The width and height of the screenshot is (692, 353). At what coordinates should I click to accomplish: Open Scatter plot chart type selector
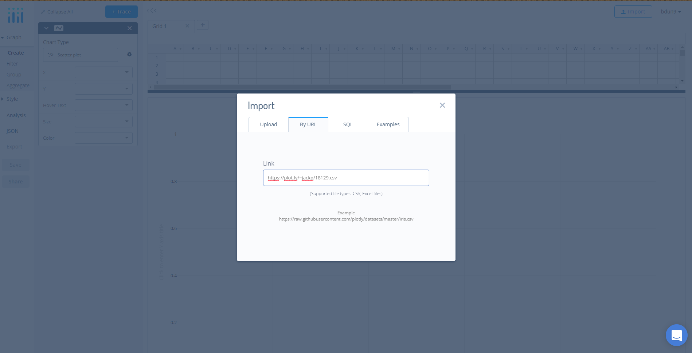tap(81, 55)
